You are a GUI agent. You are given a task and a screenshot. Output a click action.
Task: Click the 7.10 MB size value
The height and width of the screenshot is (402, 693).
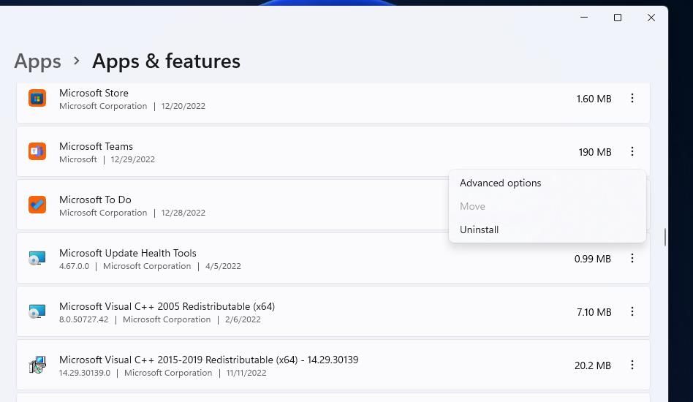[x=594, y=312]
